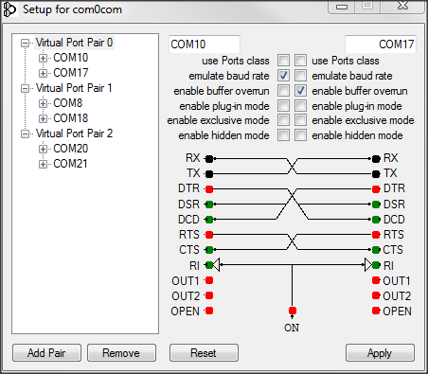Image resolution: width=428 pixels, height=374 pixels.
Task: Expand the COM18 tree node
Action: [43, 118]
